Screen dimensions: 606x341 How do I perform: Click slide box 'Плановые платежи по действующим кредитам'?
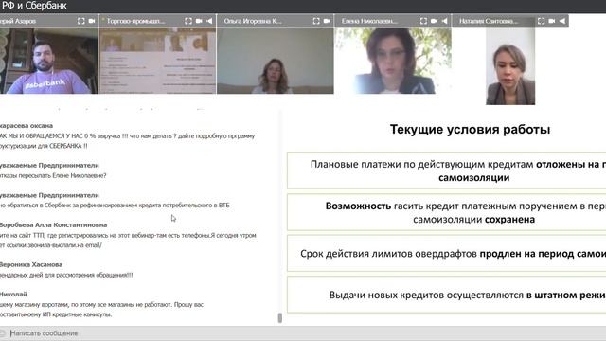[446, 170]
